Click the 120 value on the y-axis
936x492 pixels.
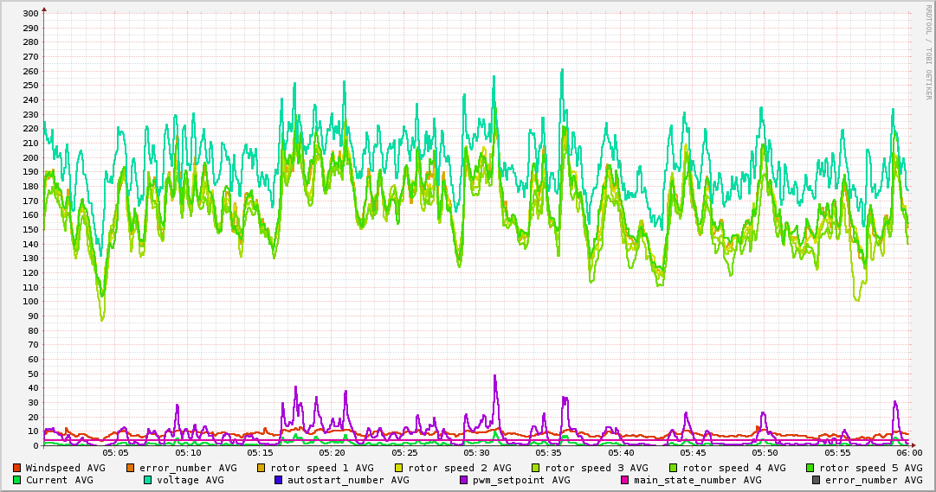[x=31, y=273]
